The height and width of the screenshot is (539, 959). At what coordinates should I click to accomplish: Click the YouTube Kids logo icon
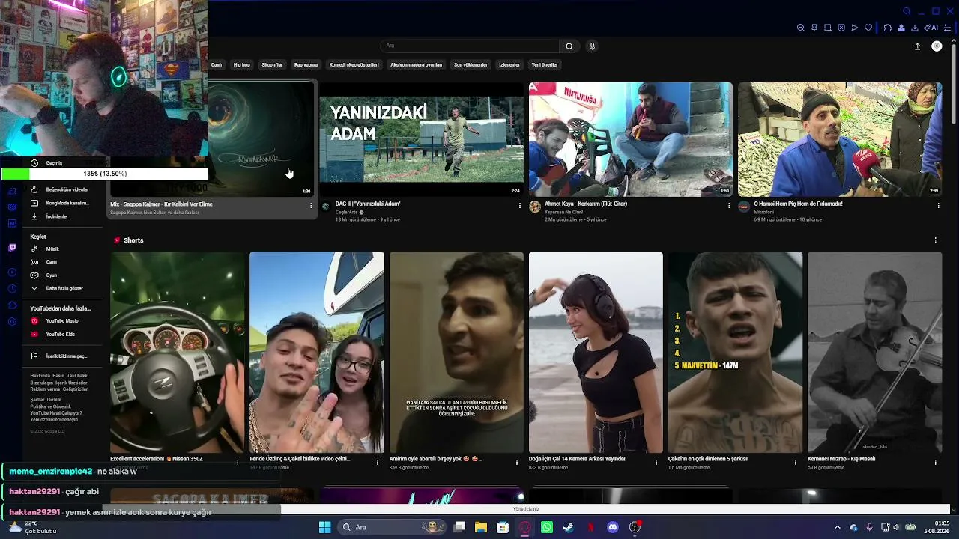[34, 335]
